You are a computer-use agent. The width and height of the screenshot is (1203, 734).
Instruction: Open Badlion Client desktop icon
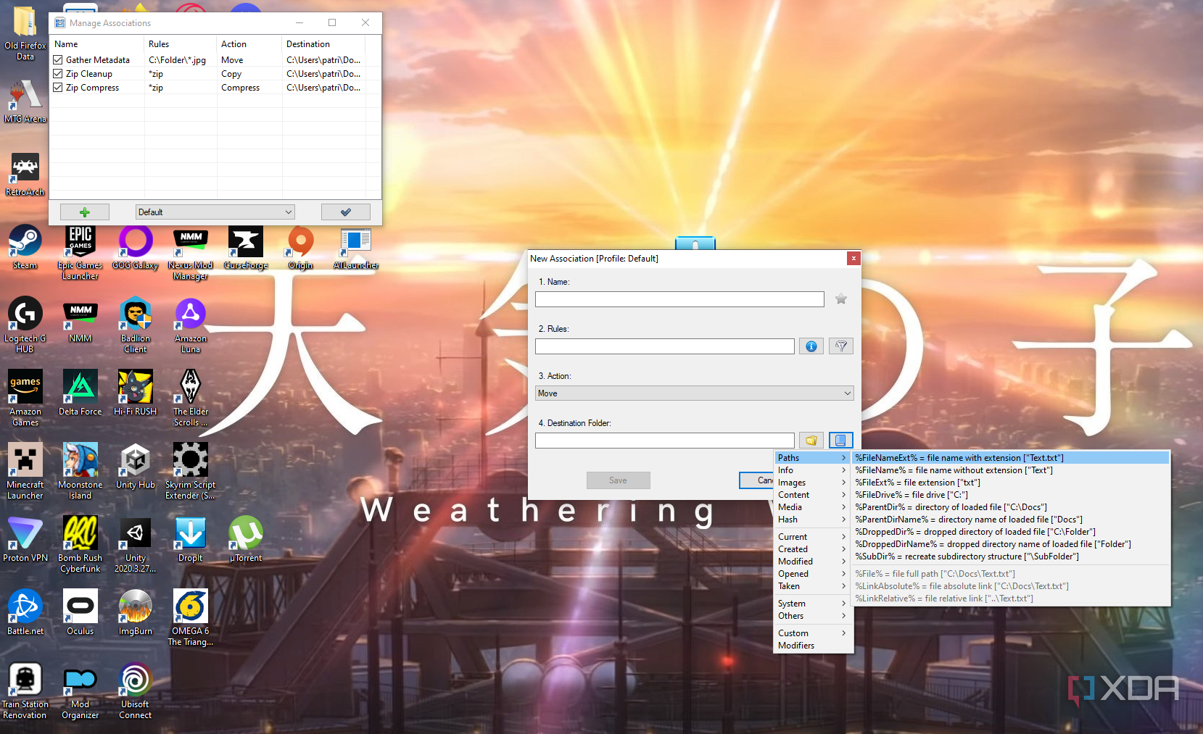(136, 325)
